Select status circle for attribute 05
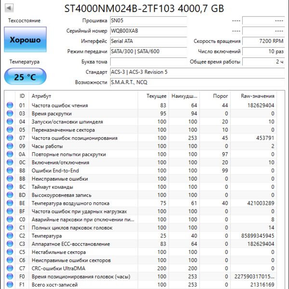 point(10,130)
